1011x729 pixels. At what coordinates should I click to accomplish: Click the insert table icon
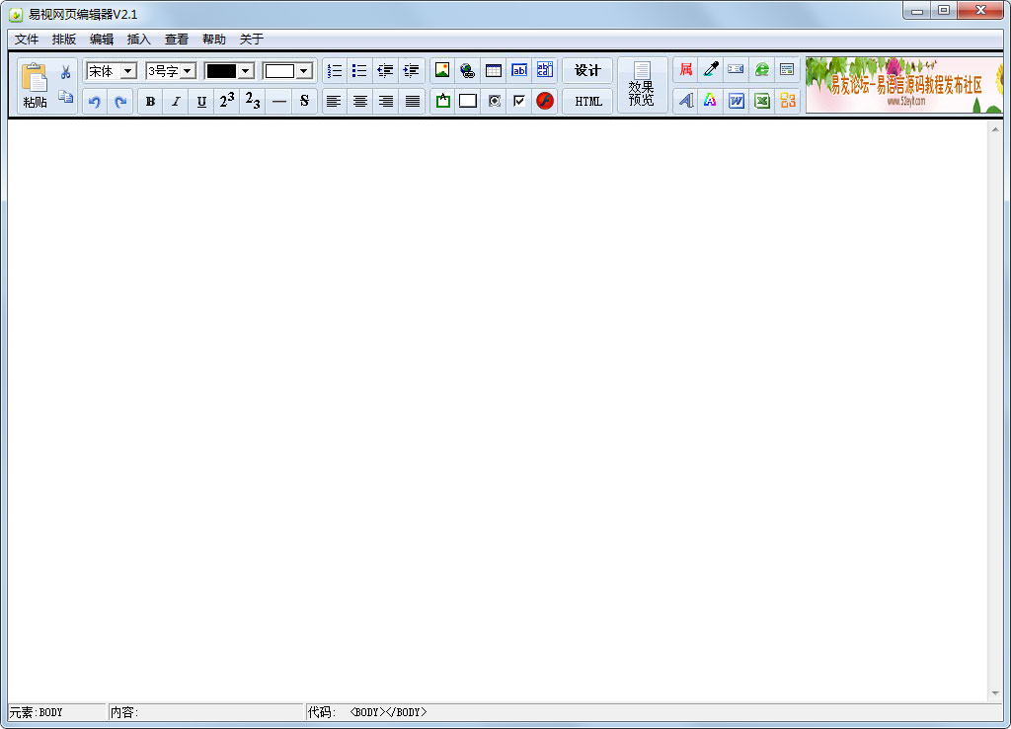pos(494,70)
